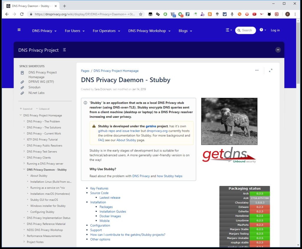Open the For Users dropdown menu
The height and width of the screenshot is (249, 302).
(x=75, y=31)
